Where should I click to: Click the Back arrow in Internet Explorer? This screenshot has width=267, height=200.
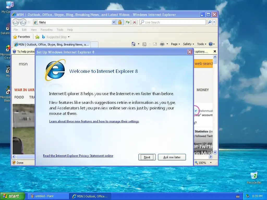click(16, 22)
